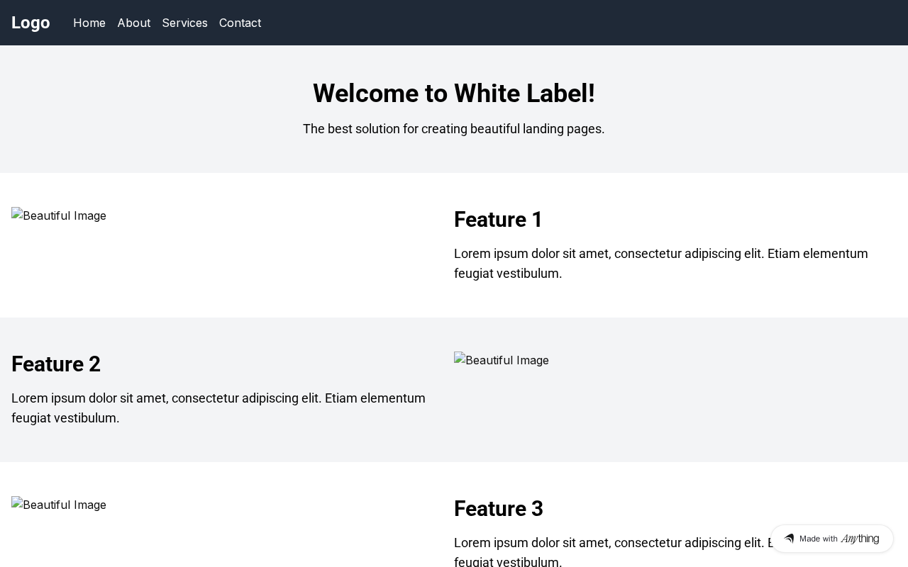Click the Feature 1 heading
This screenshot has width=908, height=567.
[498, 220]
